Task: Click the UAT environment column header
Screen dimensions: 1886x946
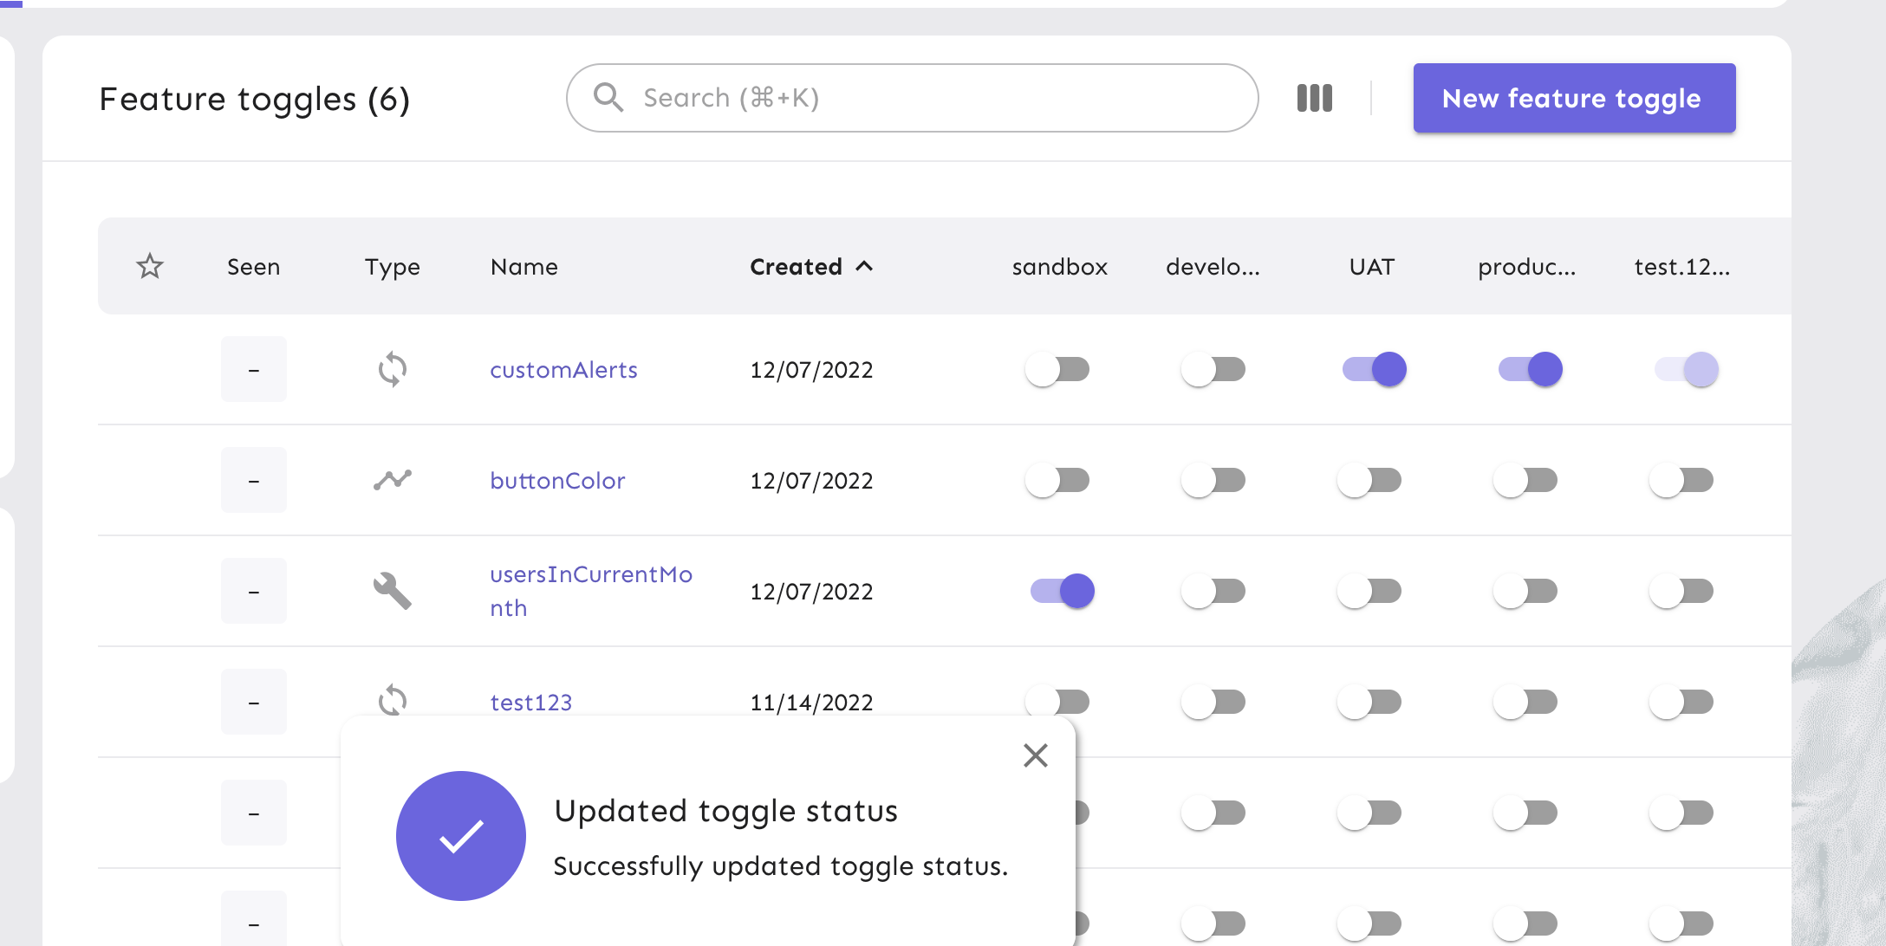Action: tap(1371, 267)
